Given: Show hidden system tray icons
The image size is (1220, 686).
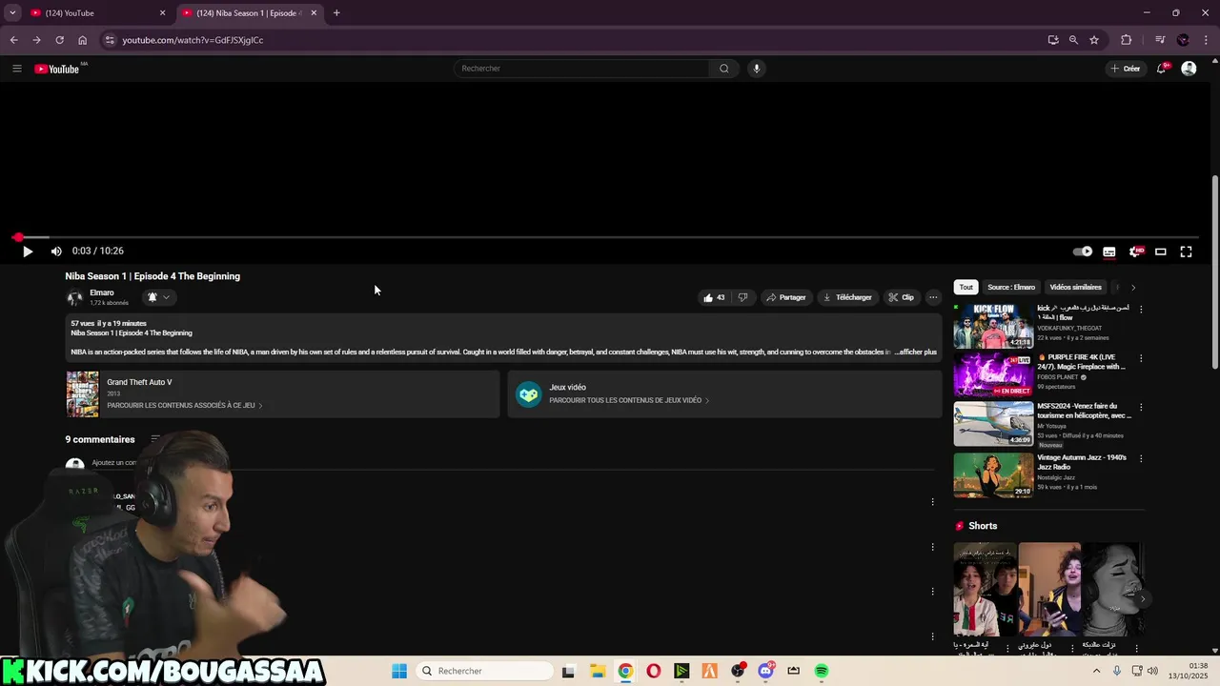Looking at the screenshot, I should (x=1099, y=671).
